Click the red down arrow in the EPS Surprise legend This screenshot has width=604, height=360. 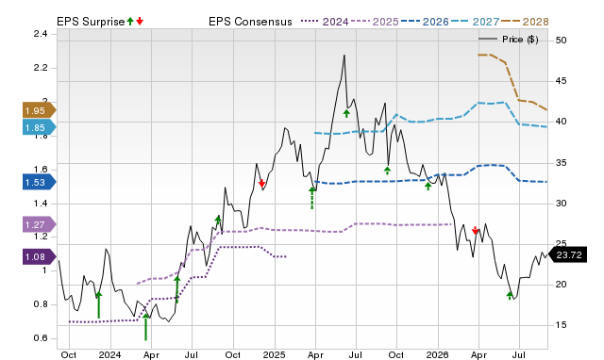[140, 21]
